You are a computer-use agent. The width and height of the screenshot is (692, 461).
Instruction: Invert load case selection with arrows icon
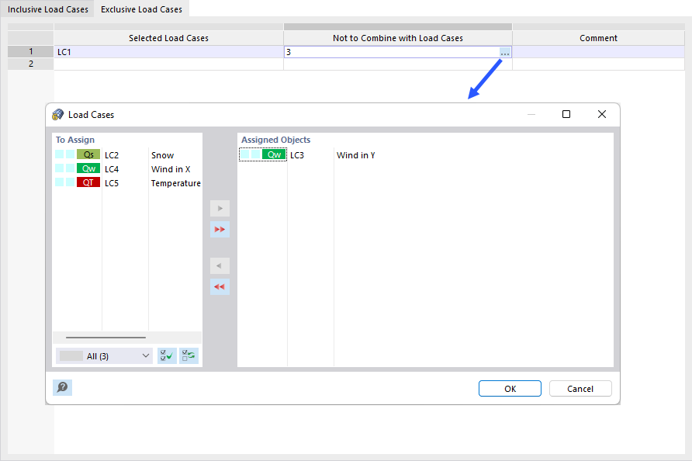coord(188,355)
